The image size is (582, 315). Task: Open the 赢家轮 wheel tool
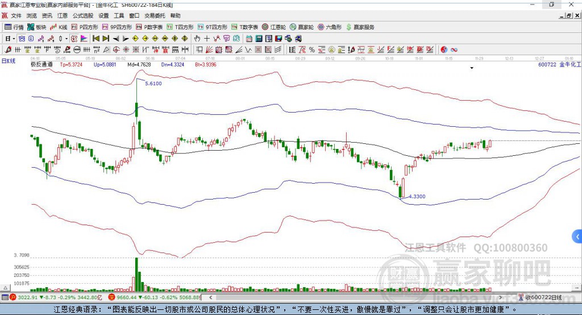(302, 27)
